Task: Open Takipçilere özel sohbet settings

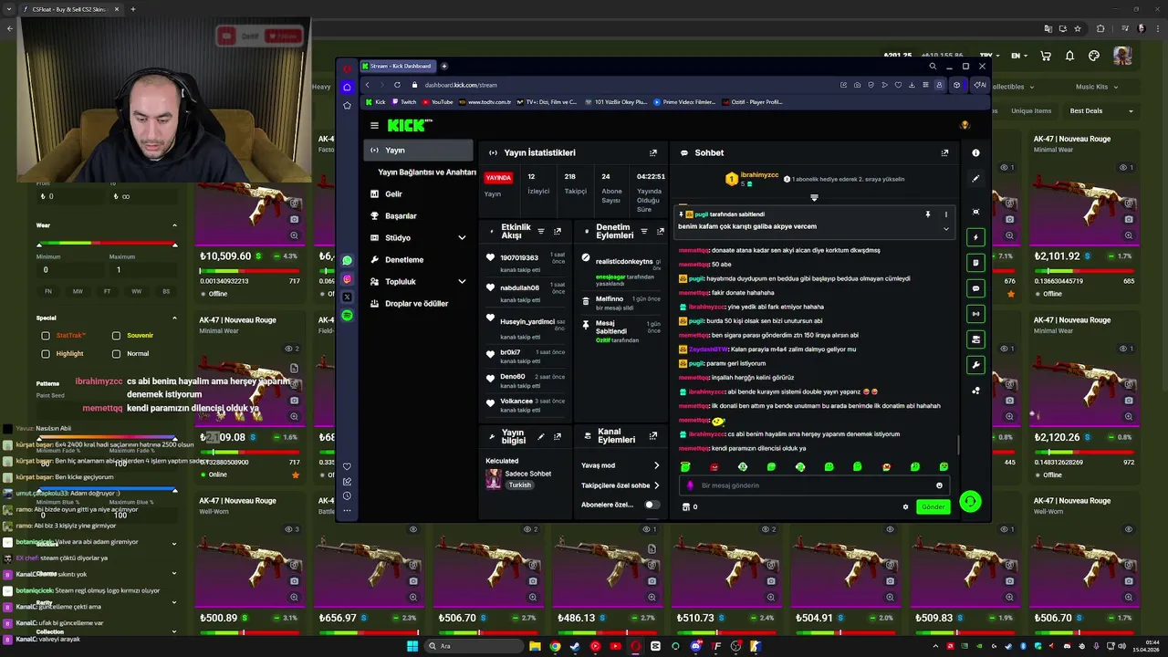Action: tap(656, 485)
